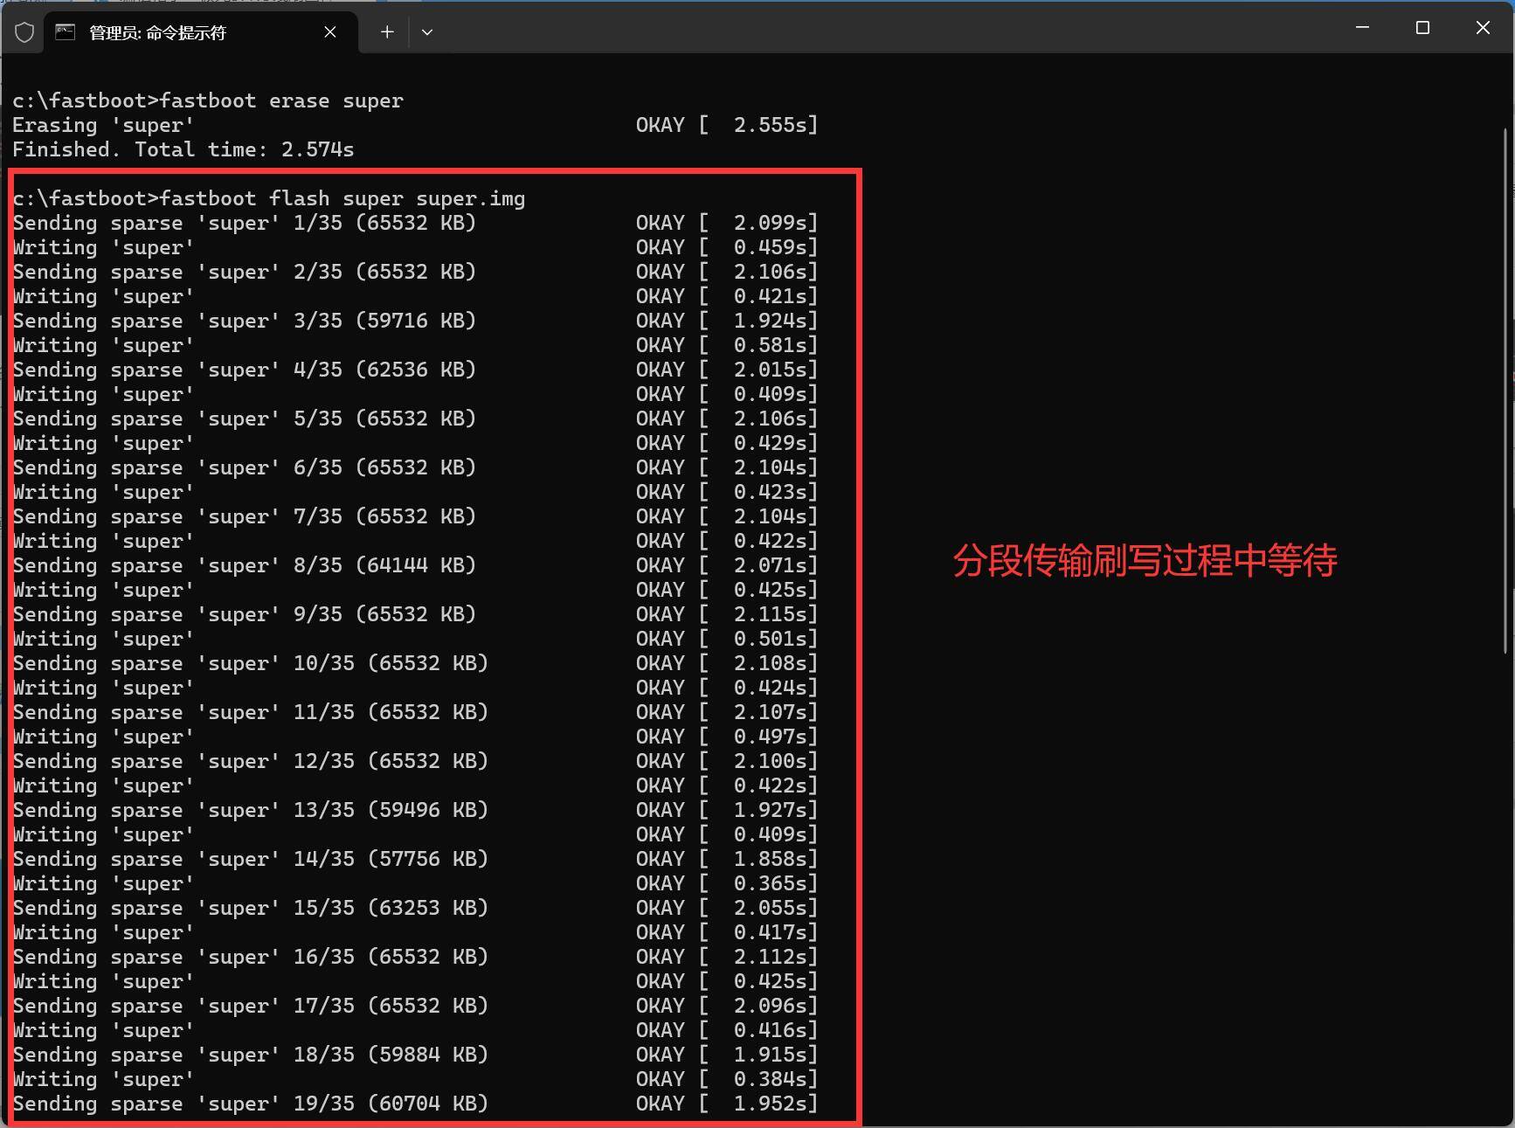Click the 'OKAY [ 1.952s]' timing value

click(x=727, y=1104)
